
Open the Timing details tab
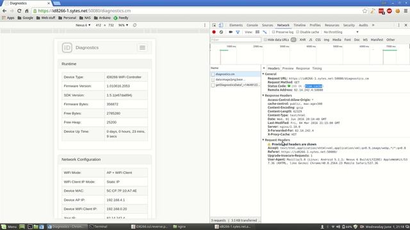point(317,68)
